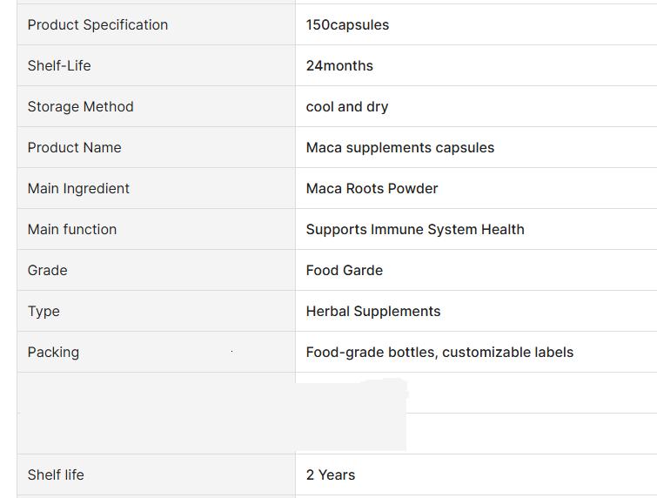Select the 24months value cell

(339, 65)
